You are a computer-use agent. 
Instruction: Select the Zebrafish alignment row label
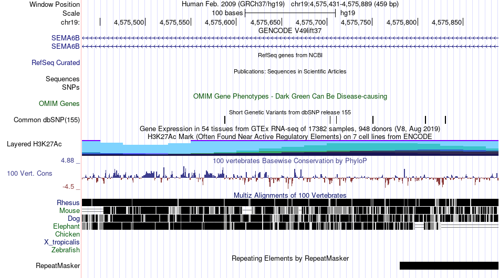click(66, 250)
